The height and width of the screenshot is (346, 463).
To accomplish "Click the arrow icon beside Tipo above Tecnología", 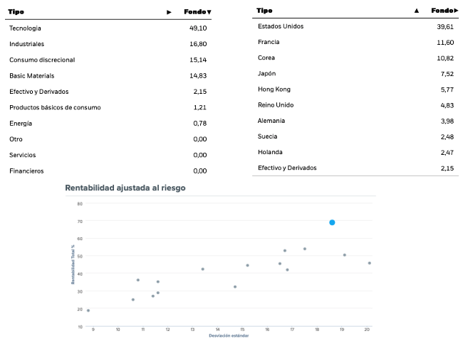I will (x=169, y=12).
